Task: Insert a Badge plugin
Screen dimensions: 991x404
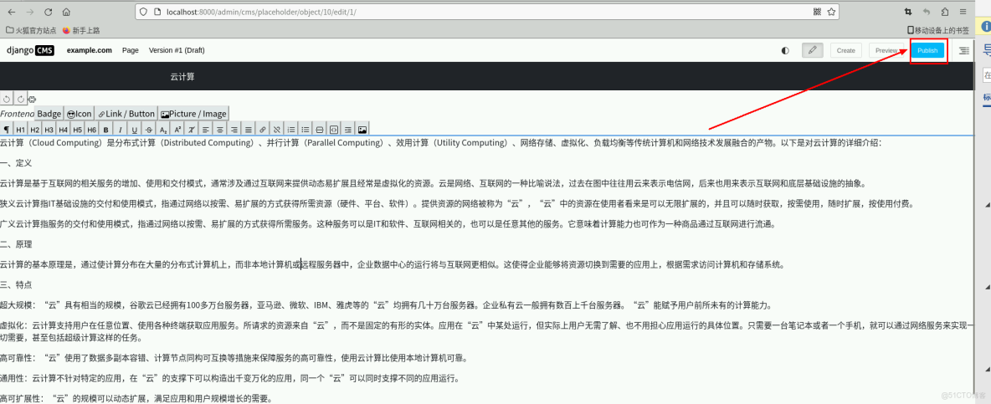Action: click(x=49, y=114)
